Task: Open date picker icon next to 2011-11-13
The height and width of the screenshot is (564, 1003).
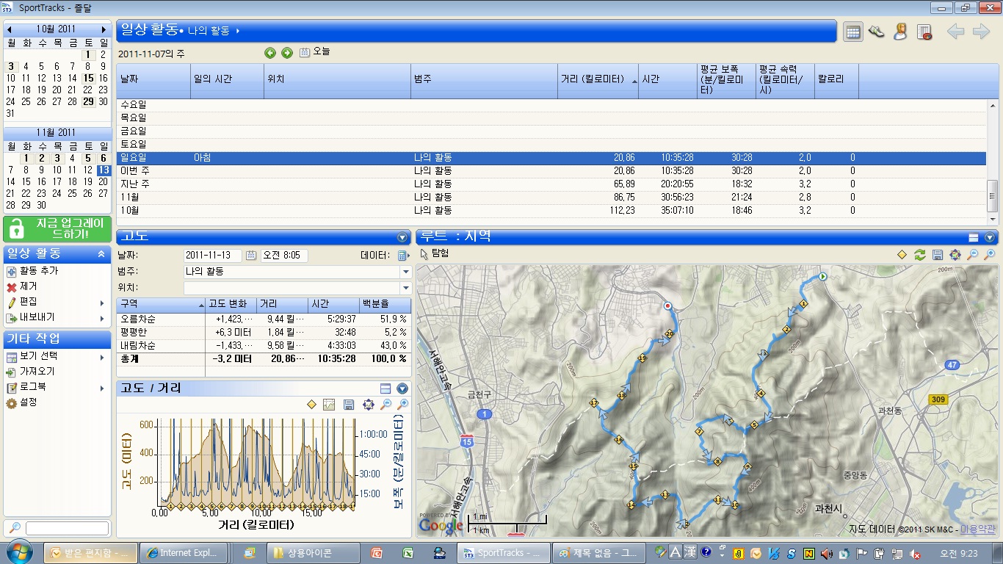Action: pyautogui.click(x=251, y=256)
